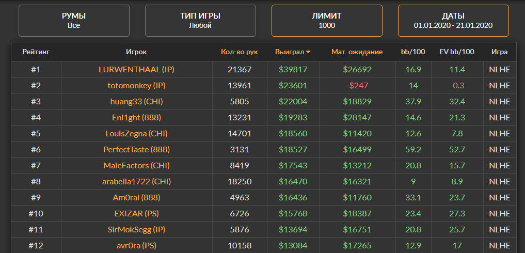Select rating cell #12
The width and height of the screenshot is (525, 253).
coord(36,246)
